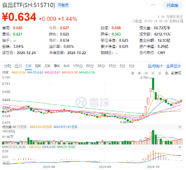Click the MA5:0.62 indicator label
This screenshot has height=170, width=186.
tap(19, 72)
